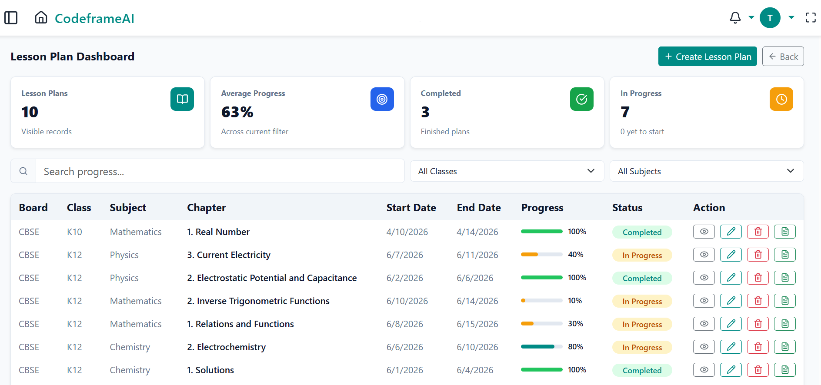Edit the Real Number lesson plan

(x=731, y=232)
